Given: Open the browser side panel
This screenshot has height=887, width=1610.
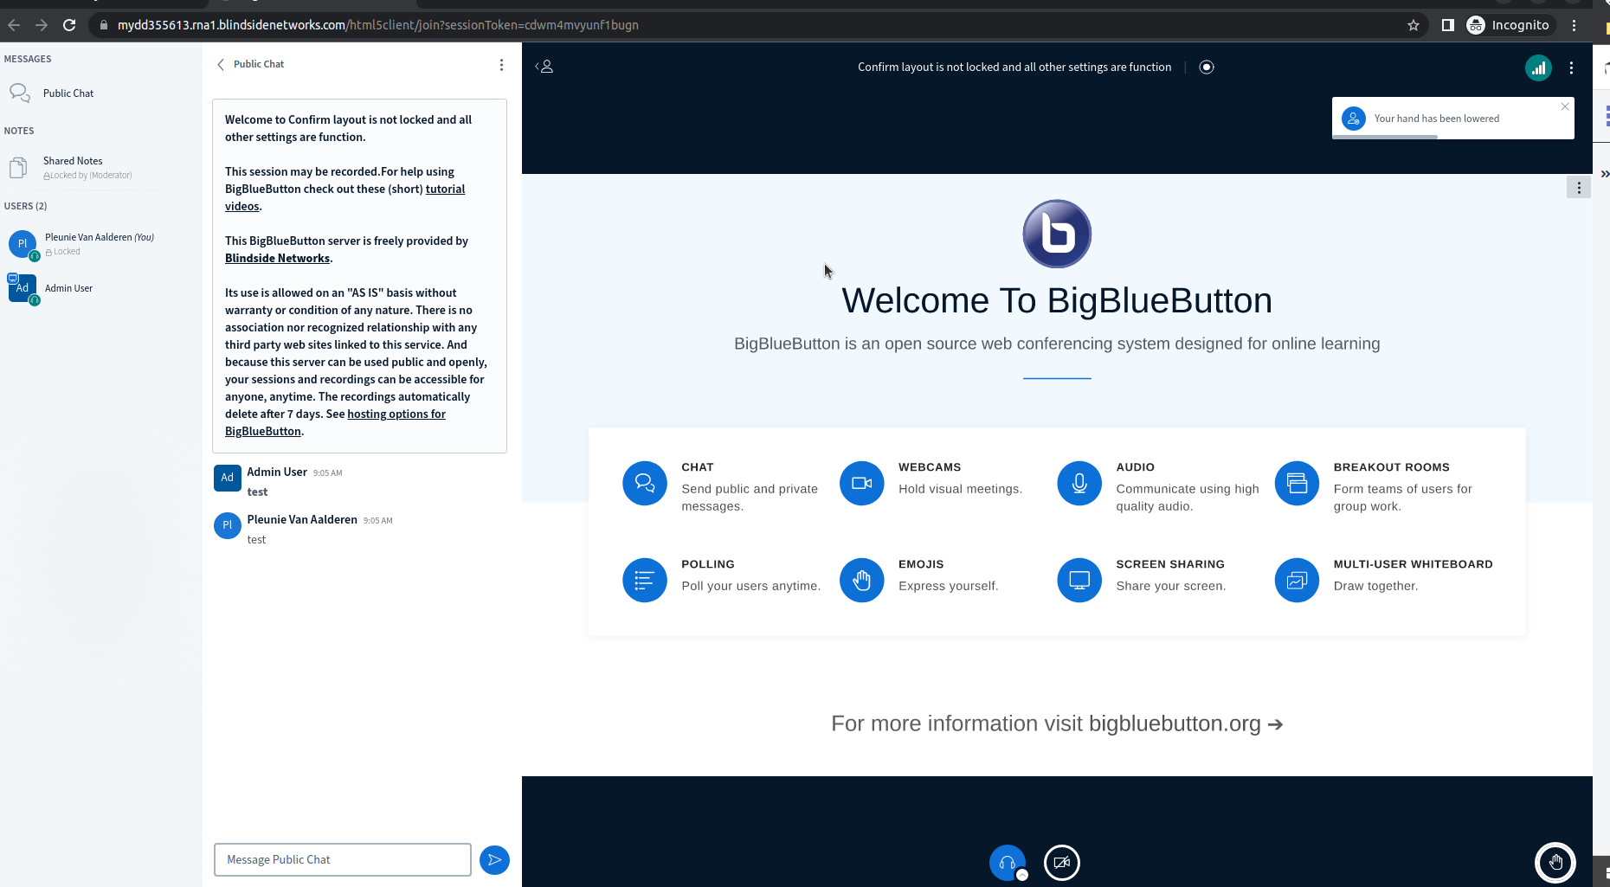Looking at the screenshot, I should [x=1447, y=25].
